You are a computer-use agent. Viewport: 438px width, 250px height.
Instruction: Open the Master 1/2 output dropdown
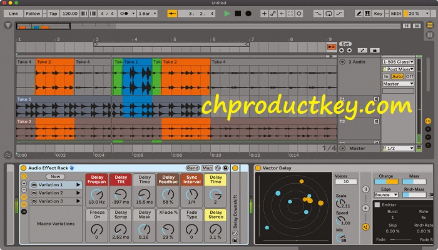(x=398, y=149)
